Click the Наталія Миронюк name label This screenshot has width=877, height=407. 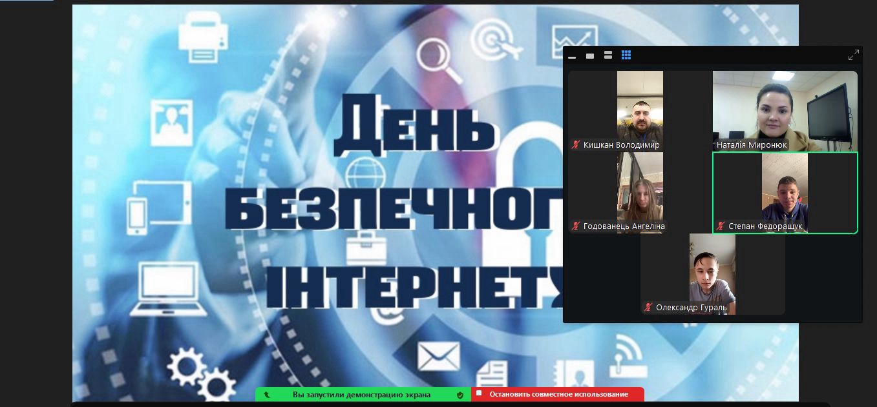point(752,145)
